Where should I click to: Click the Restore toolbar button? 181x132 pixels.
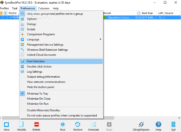click(x=78, y=126)
